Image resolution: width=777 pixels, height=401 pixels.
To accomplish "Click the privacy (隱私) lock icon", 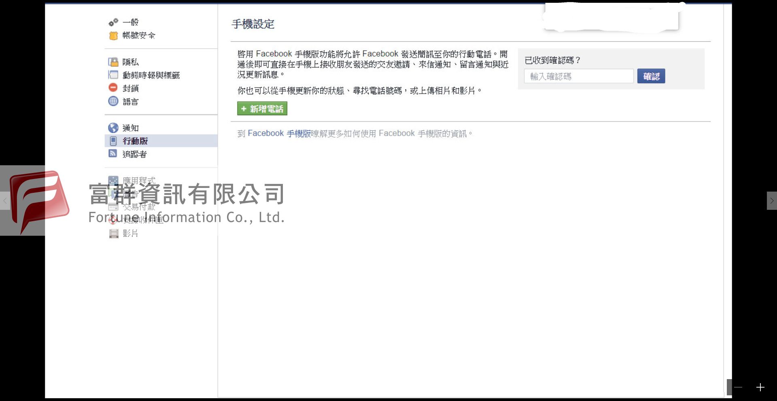I will pyautogui.click(x=113, y=62).
